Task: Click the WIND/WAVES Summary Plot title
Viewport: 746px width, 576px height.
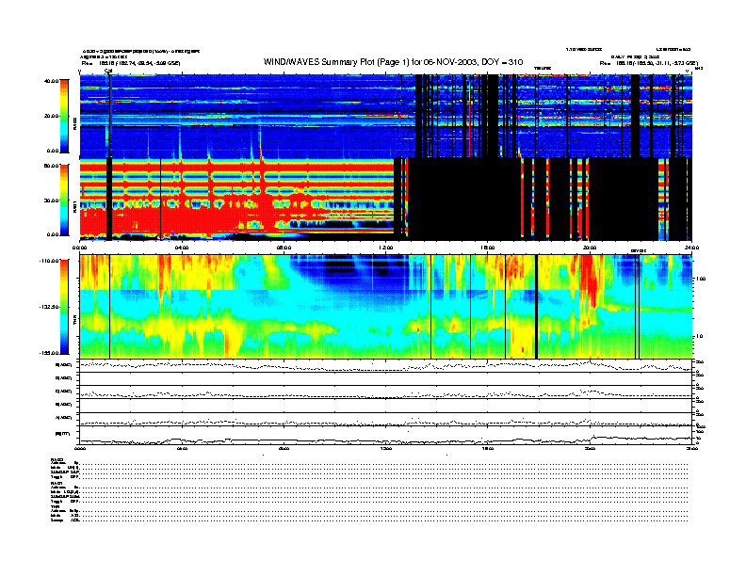Action: coord(393,62)
